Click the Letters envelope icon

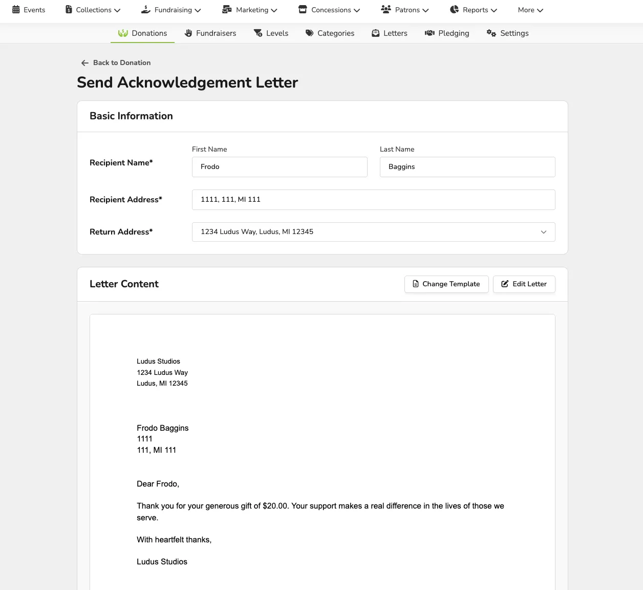376,33
